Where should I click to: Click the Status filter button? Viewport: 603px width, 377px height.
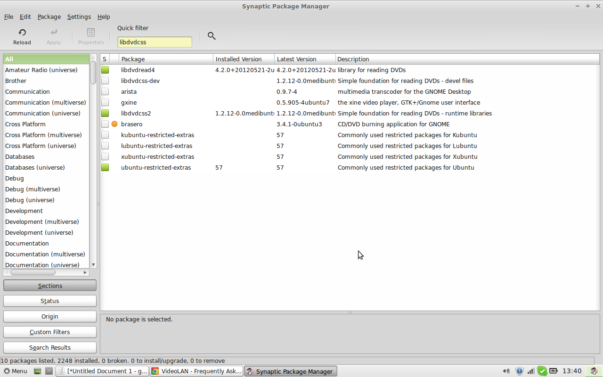coord(50,301)
